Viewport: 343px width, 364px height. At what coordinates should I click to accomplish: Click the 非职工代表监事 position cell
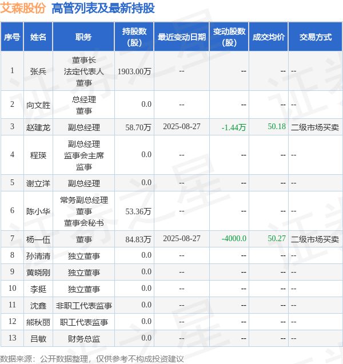point(83,306)
